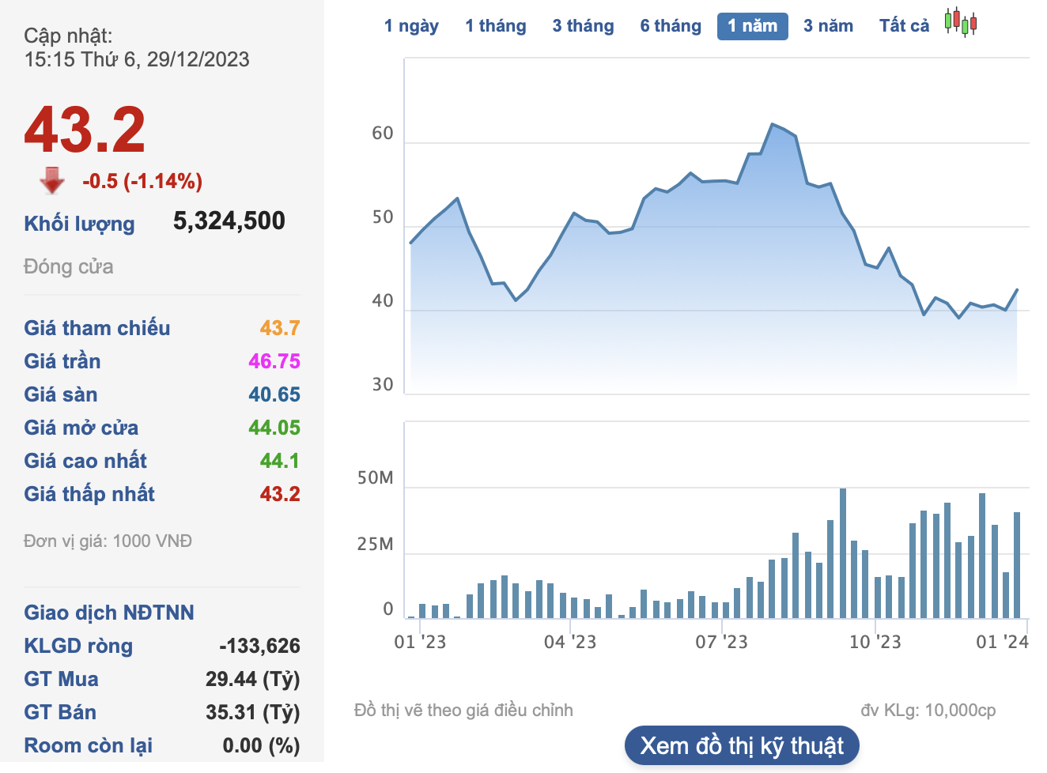This screenshot has width=1047, height=773.
Task: Click the last price point on chart line
Action: (1017, 290)
